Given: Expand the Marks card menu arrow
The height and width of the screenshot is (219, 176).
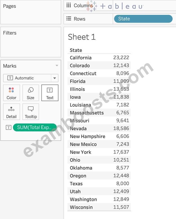Looking at the screenshot, I should point(57,65).
